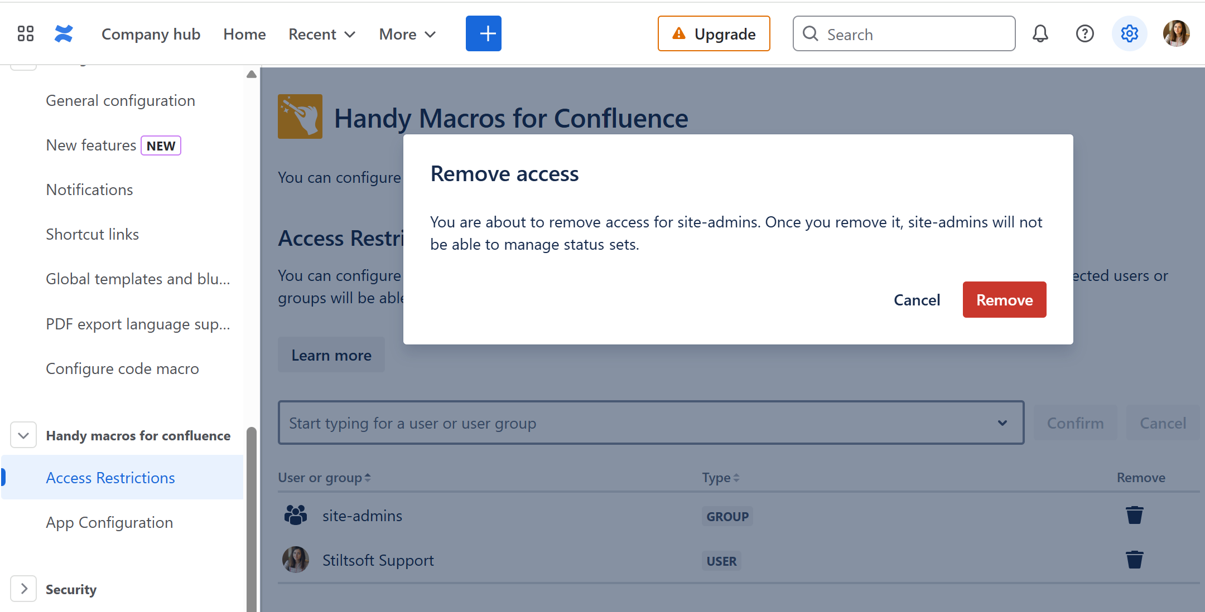Expand the Security section
1205x612 pixels.
[x=23, y=589]
